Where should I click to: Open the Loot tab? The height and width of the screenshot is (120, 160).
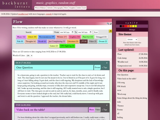point(84,8)
